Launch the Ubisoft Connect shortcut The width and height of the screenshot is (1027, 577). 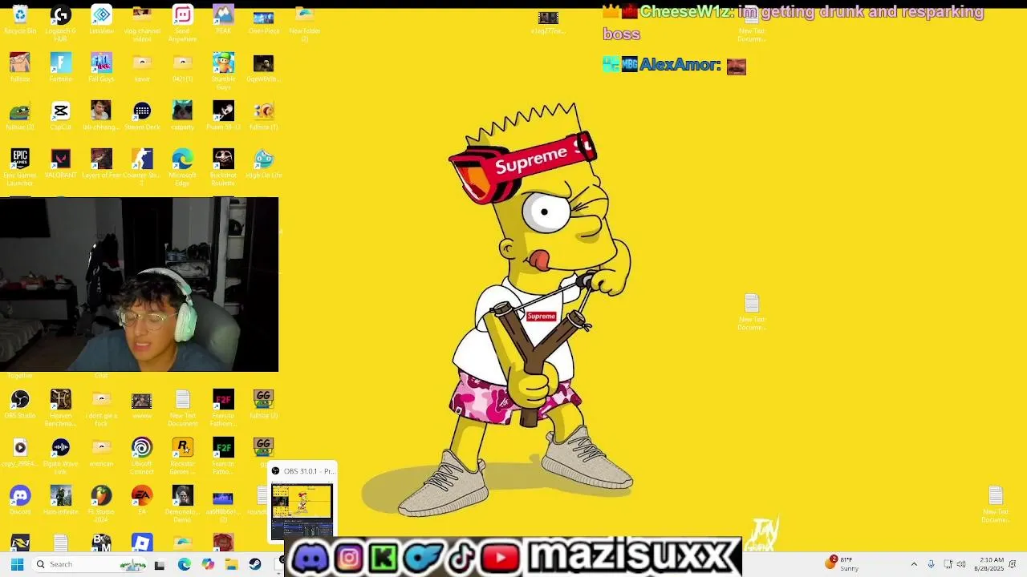tap(142, 455)
